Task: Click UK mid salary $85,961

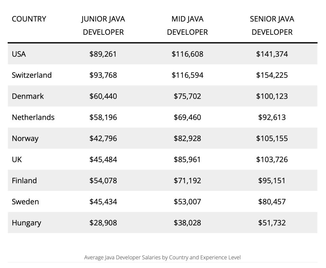Action: pyautogui.click(x=187, y=159)
